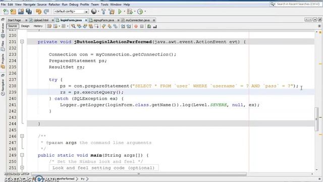Click the Open Project icon
This screenshot has width=323, height=182.
pyautogui.click(x=21, y=12)
